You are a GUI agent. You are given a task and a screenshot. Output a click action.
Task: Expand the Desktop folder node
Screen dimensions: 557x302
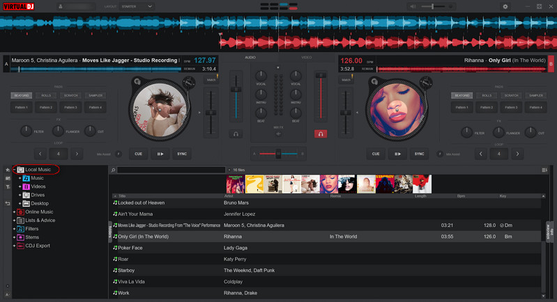[20, 204]
